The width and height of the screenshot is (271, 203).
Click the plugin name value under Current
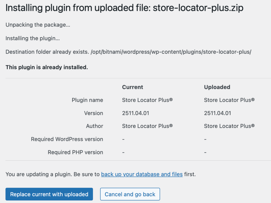tap(147, 100)
